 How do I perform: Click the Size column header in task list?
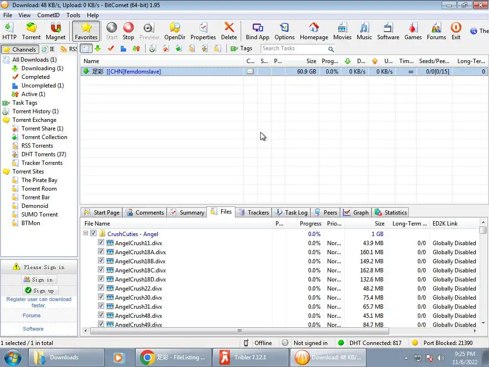(x=302, y=61)
